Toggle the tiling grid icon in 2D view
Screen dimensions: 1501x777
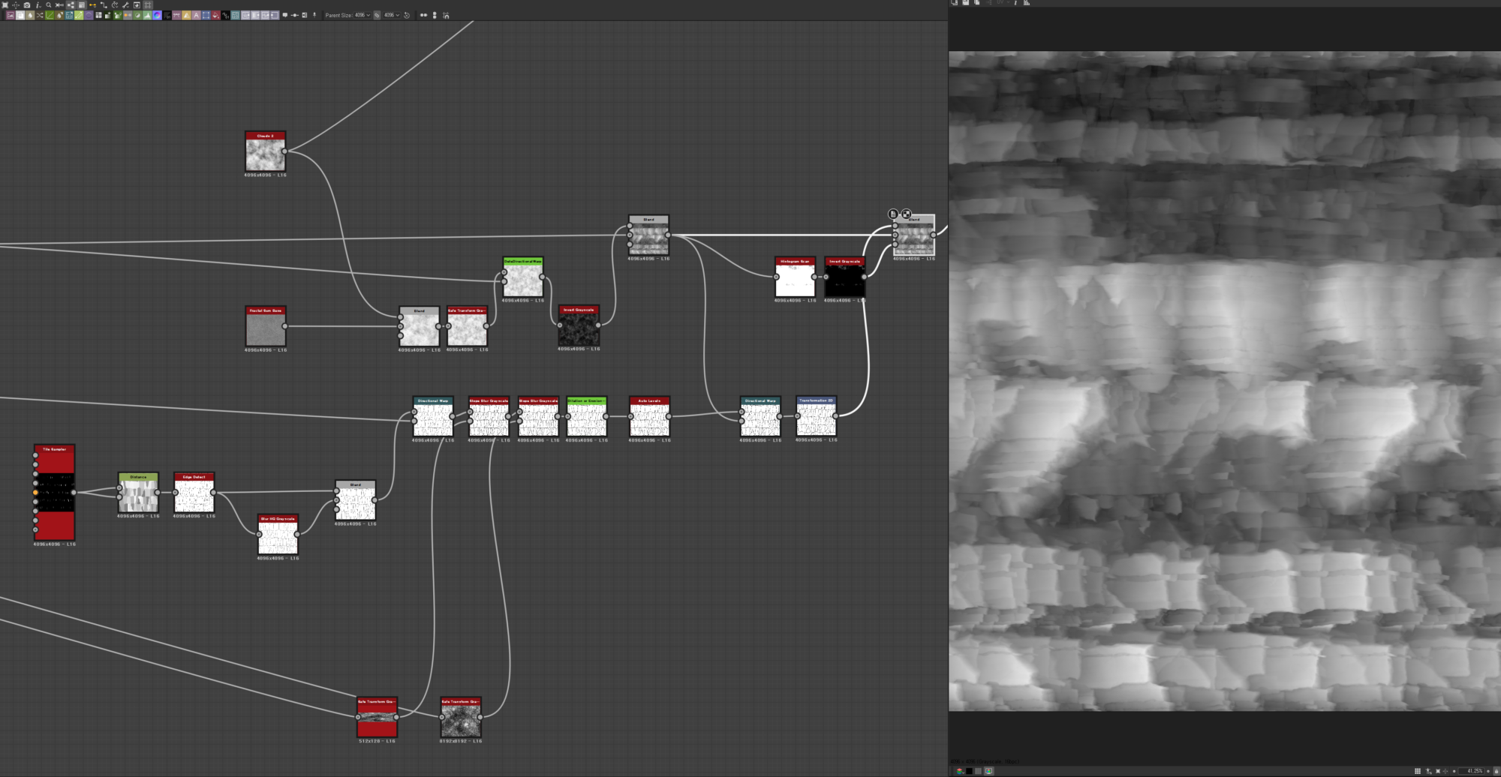pyautogui.click(x=1418, y=770)
